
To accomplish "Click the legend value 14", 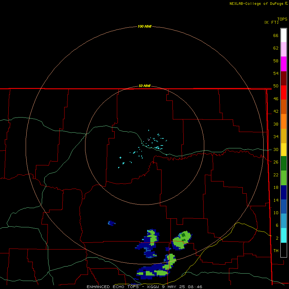I will click(x=276, y=200).
